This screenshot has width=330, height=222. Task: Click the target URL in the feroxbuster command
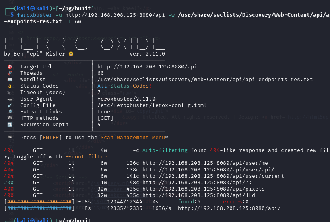click(x=115, y=15)
